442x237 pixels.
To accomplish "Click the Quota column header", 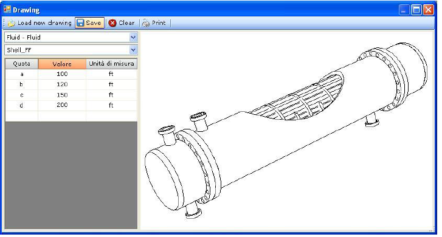I will 22,64.
